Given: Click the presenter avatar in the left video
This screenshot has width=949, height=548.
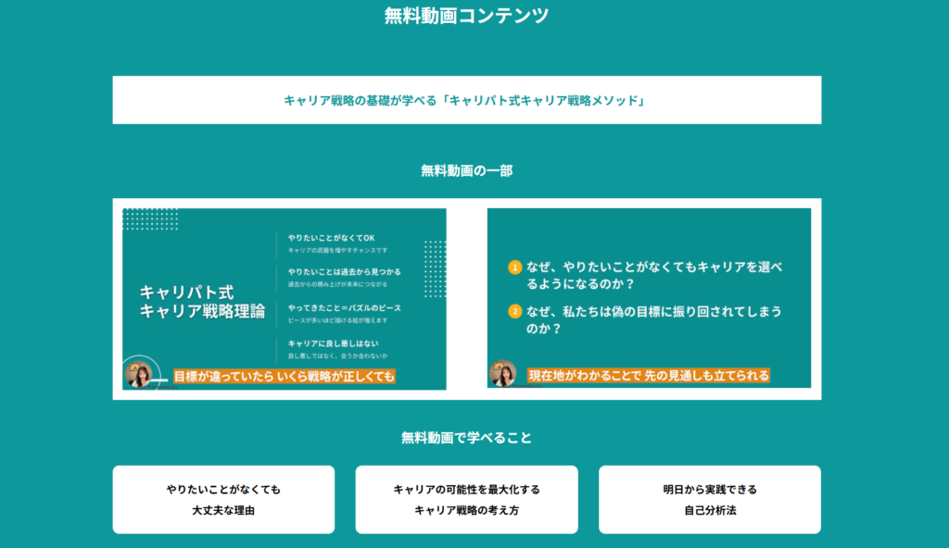Looking at the screenshot, I should tap(139, 374).
